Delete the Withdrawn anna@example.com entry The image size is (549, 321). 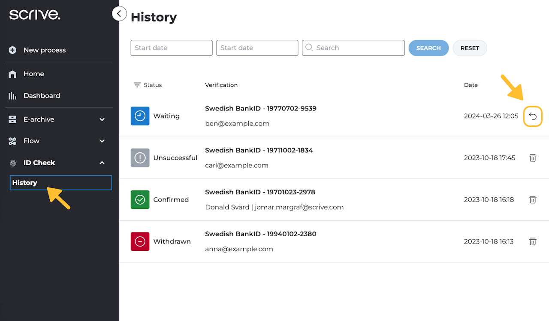tap(533, 241)
